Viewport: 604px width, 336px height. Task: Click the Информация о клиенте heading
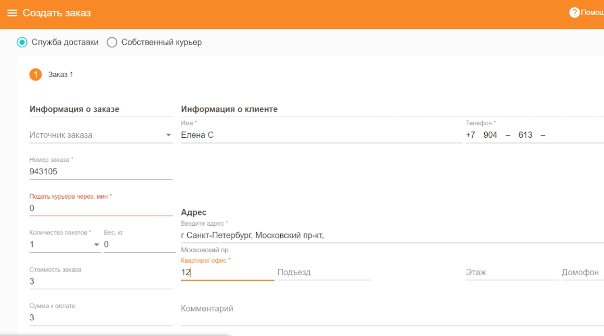tap(229, 109)
